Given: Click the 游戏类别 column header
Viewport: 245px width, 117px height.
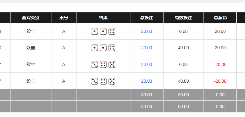Looking at the screenshot, I should tap(31, 18).
